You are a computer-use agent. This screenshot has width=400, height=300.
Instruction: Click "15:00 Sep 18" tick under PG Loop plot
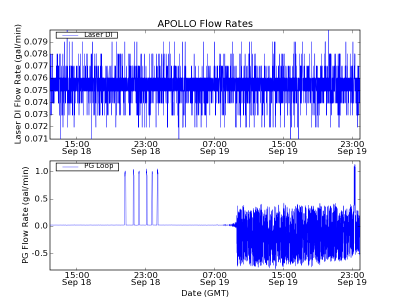76,278
